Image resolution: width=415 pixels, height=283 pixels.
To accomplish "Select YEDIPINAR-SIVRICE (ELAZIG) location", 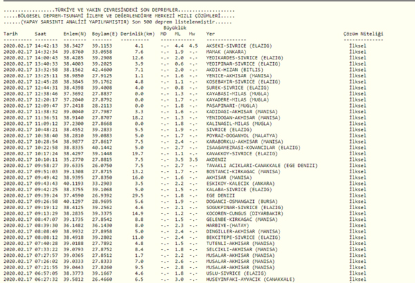I will [243, 64].
